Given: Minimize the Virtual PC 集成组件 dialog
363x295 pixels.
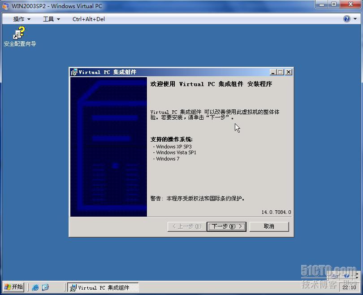Looking at the screenshot, I should tap(273, 72).
